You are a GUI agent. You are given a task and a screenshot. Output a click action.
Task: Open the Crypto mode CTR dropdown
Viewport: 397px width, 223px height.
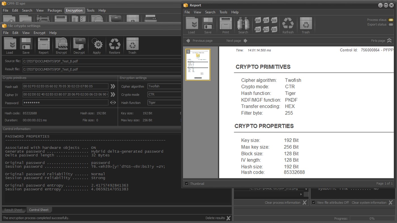[x=164, y=94]
